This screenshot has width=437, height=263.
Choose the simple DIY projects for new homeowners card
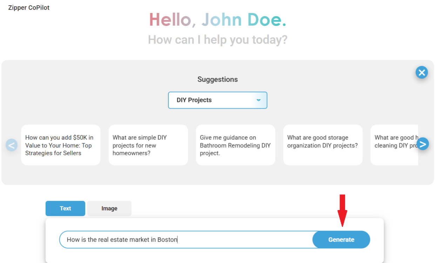point(148,145)
